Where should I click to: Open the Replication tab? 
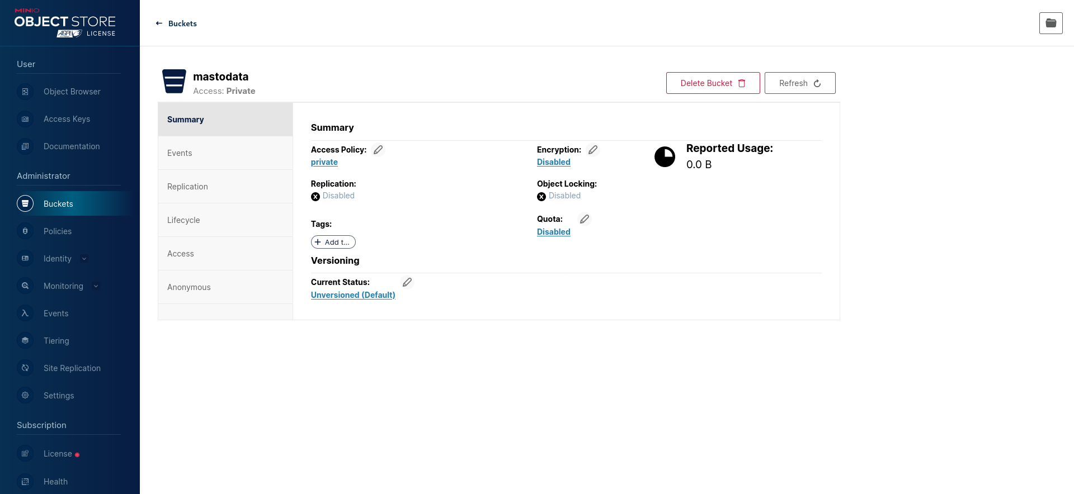click(x=225, y=187)
